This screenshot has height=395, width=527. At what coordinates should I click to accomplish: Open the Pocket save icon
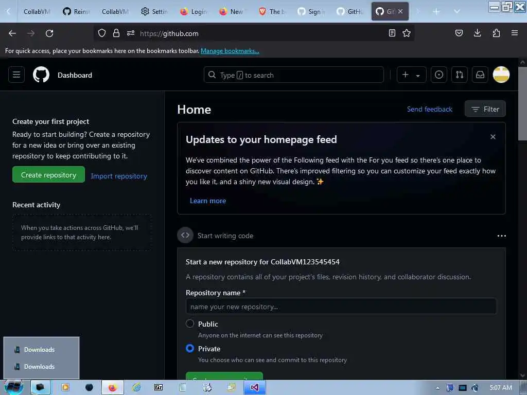[x=459, y=33]
